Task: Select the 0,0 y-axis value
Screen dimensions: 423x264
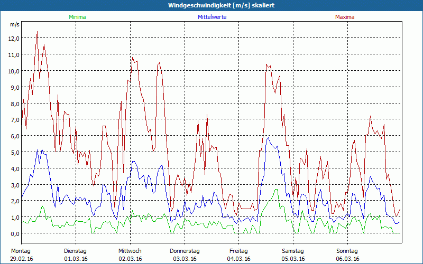Action: click(15, 233)
